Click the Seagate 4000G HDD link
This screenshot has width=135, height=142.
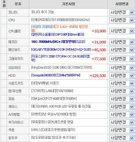pyautogui.click(x=56, y=75)
